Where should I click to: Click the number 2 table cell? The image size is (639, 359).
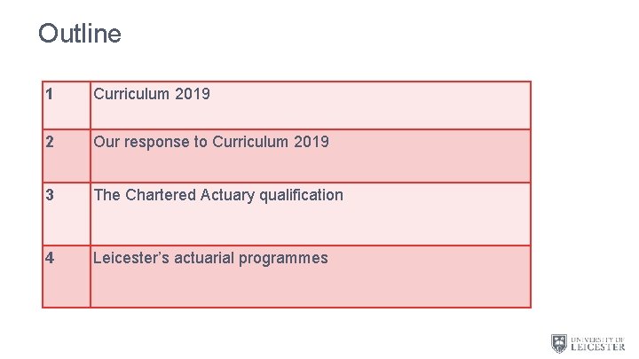(x=67, y=156)
